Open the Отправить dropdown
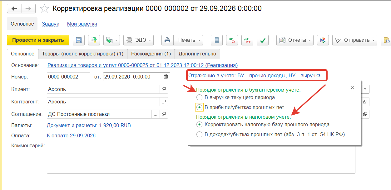 coord(354,40)
